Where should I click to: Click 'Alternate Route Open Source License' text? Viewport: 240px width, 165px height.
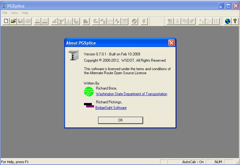118,73
